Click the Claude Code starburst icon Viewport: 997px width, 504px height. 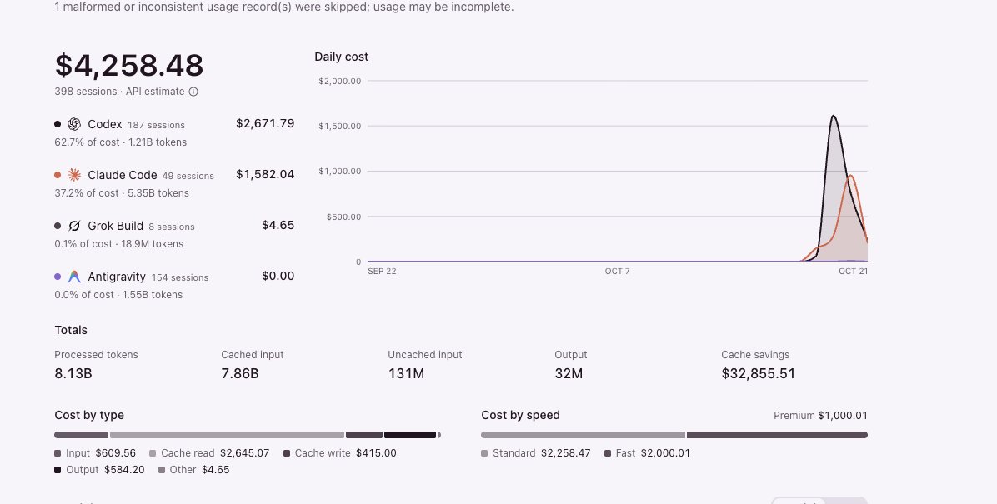74,175
